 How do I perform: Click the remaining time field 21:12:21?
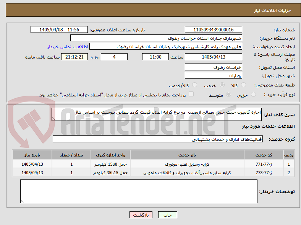74,57
